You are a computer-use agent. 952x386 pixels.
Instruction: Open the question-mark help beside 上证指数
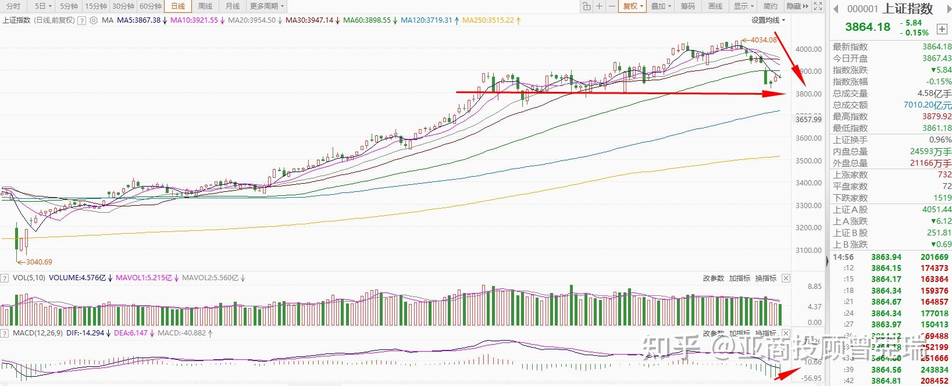coord(82,20)
